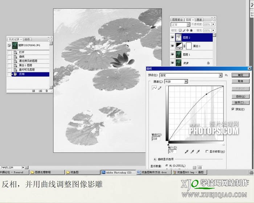This screenshot has width=254, height=203.
Task: Open 效鱼图 folder in taskbar
Action: click(83, 172)
